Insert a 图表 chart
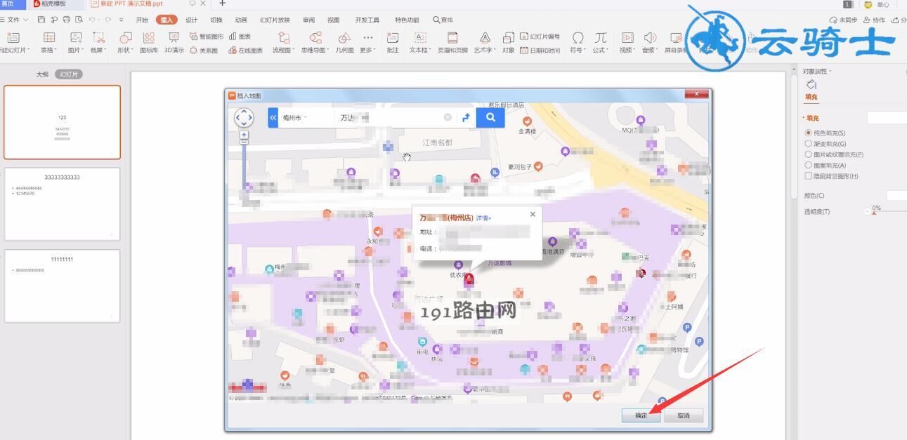 coord(240,36)
